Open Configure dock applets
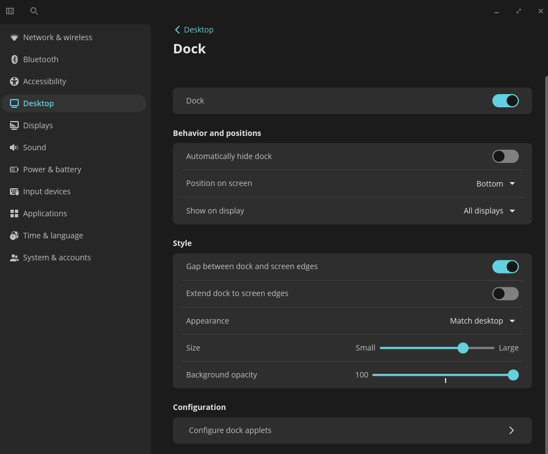Screen dimensions: 548x454 click(x=352, y=430)
